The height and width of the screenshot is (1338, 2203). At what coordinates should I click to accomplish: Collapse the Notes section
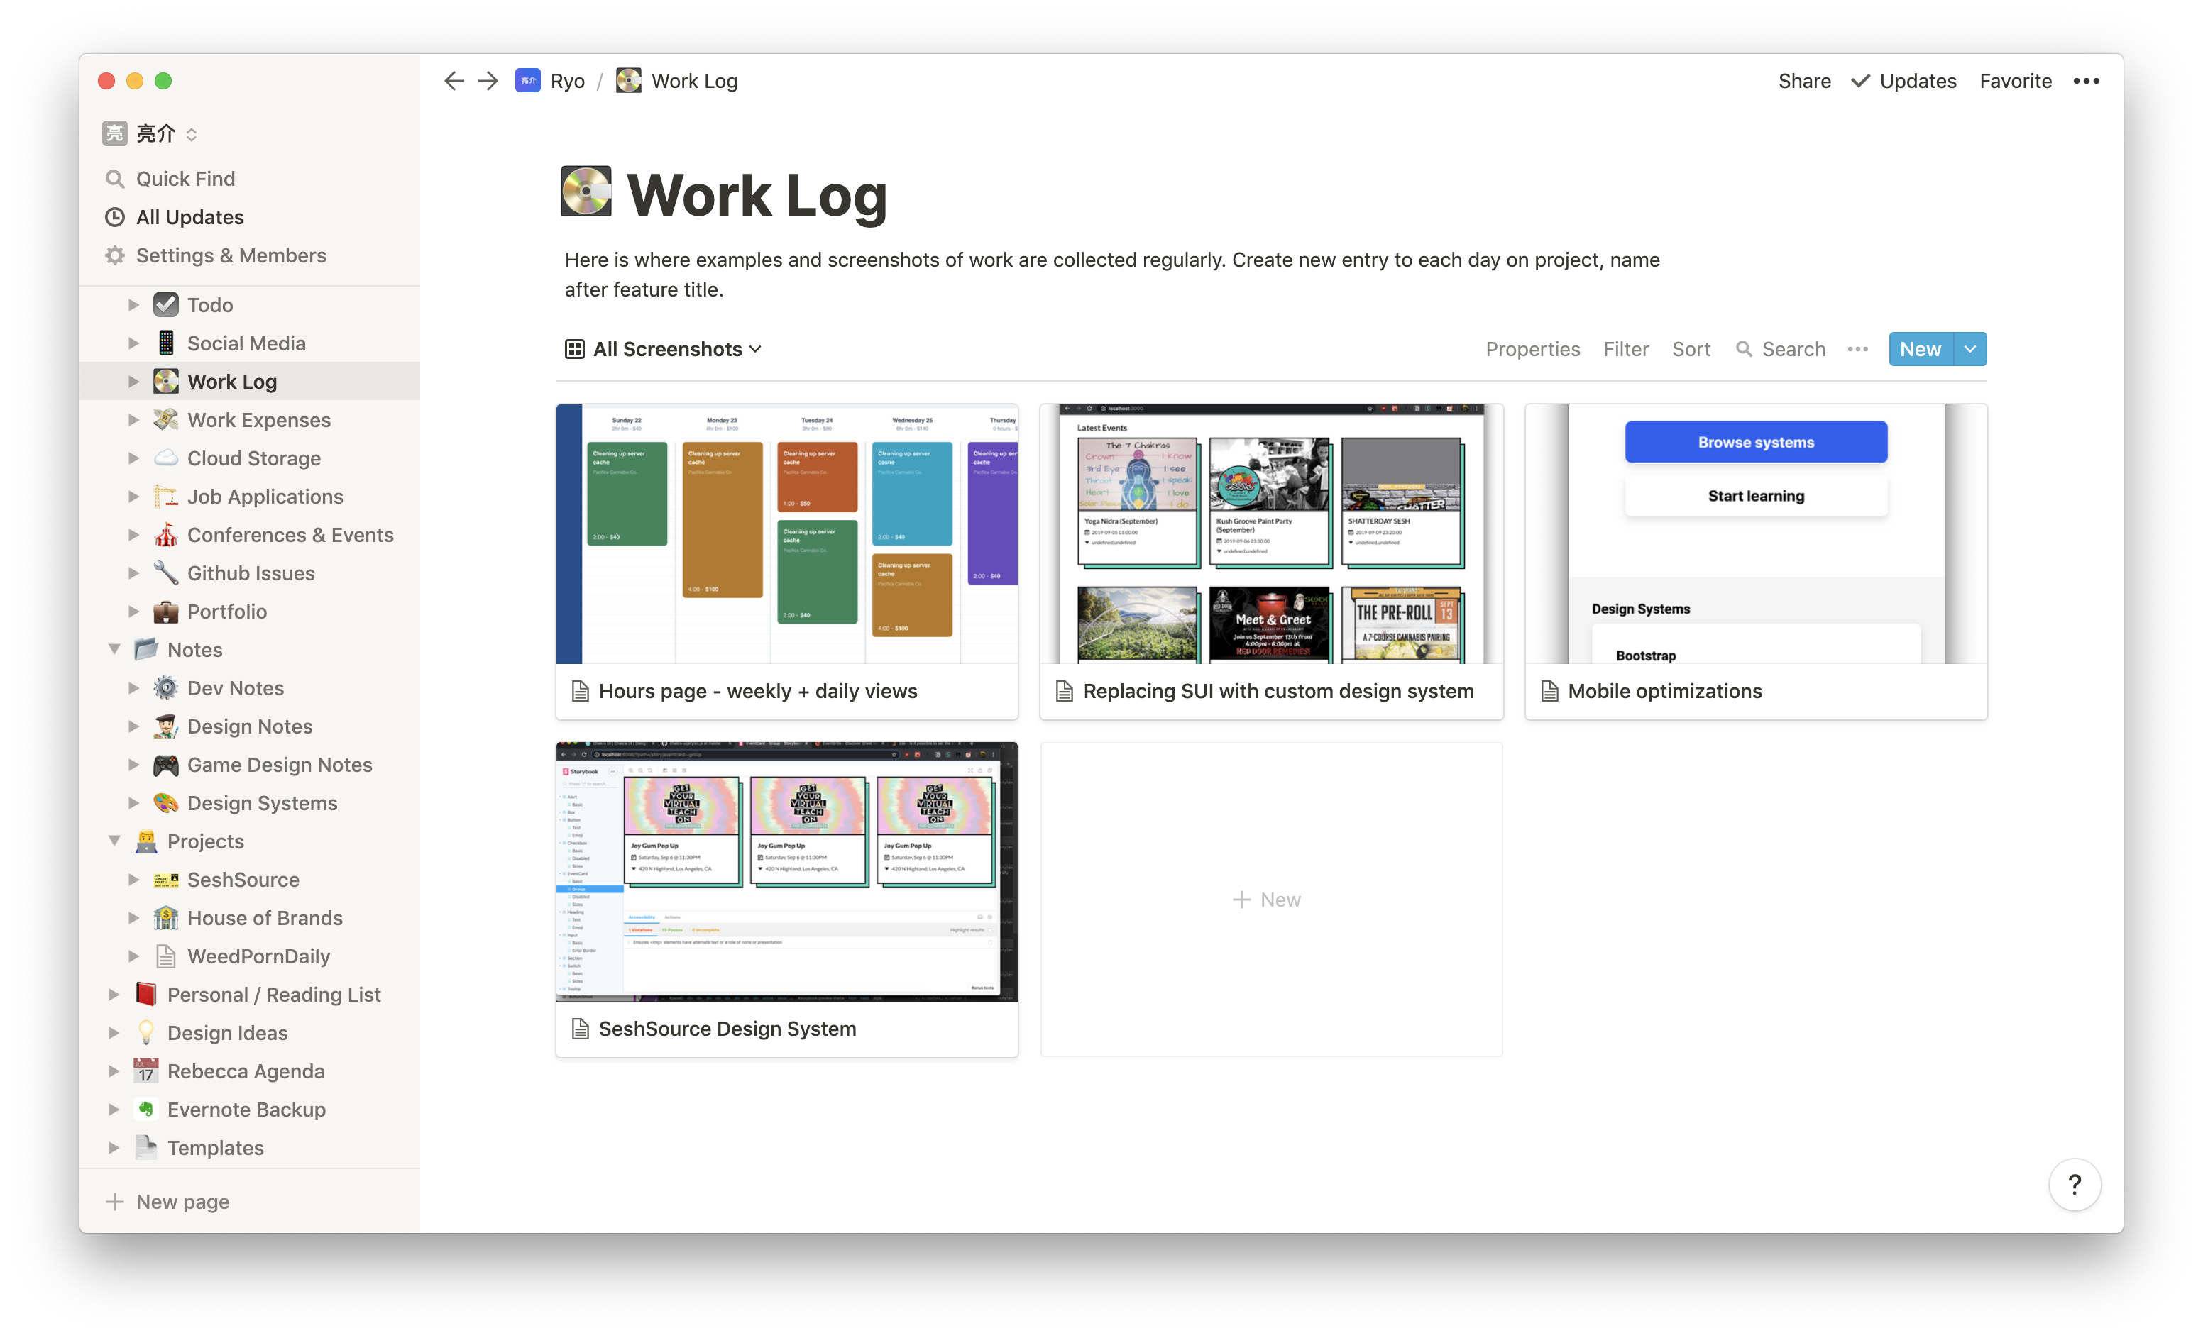(114, 650)
